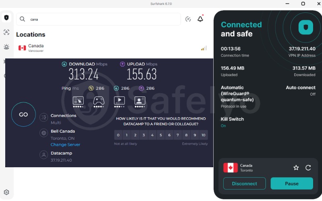The height and width of the screenshot is (201, 322).
Task: Click the video streaming rating icon
Action: (119, 102)
